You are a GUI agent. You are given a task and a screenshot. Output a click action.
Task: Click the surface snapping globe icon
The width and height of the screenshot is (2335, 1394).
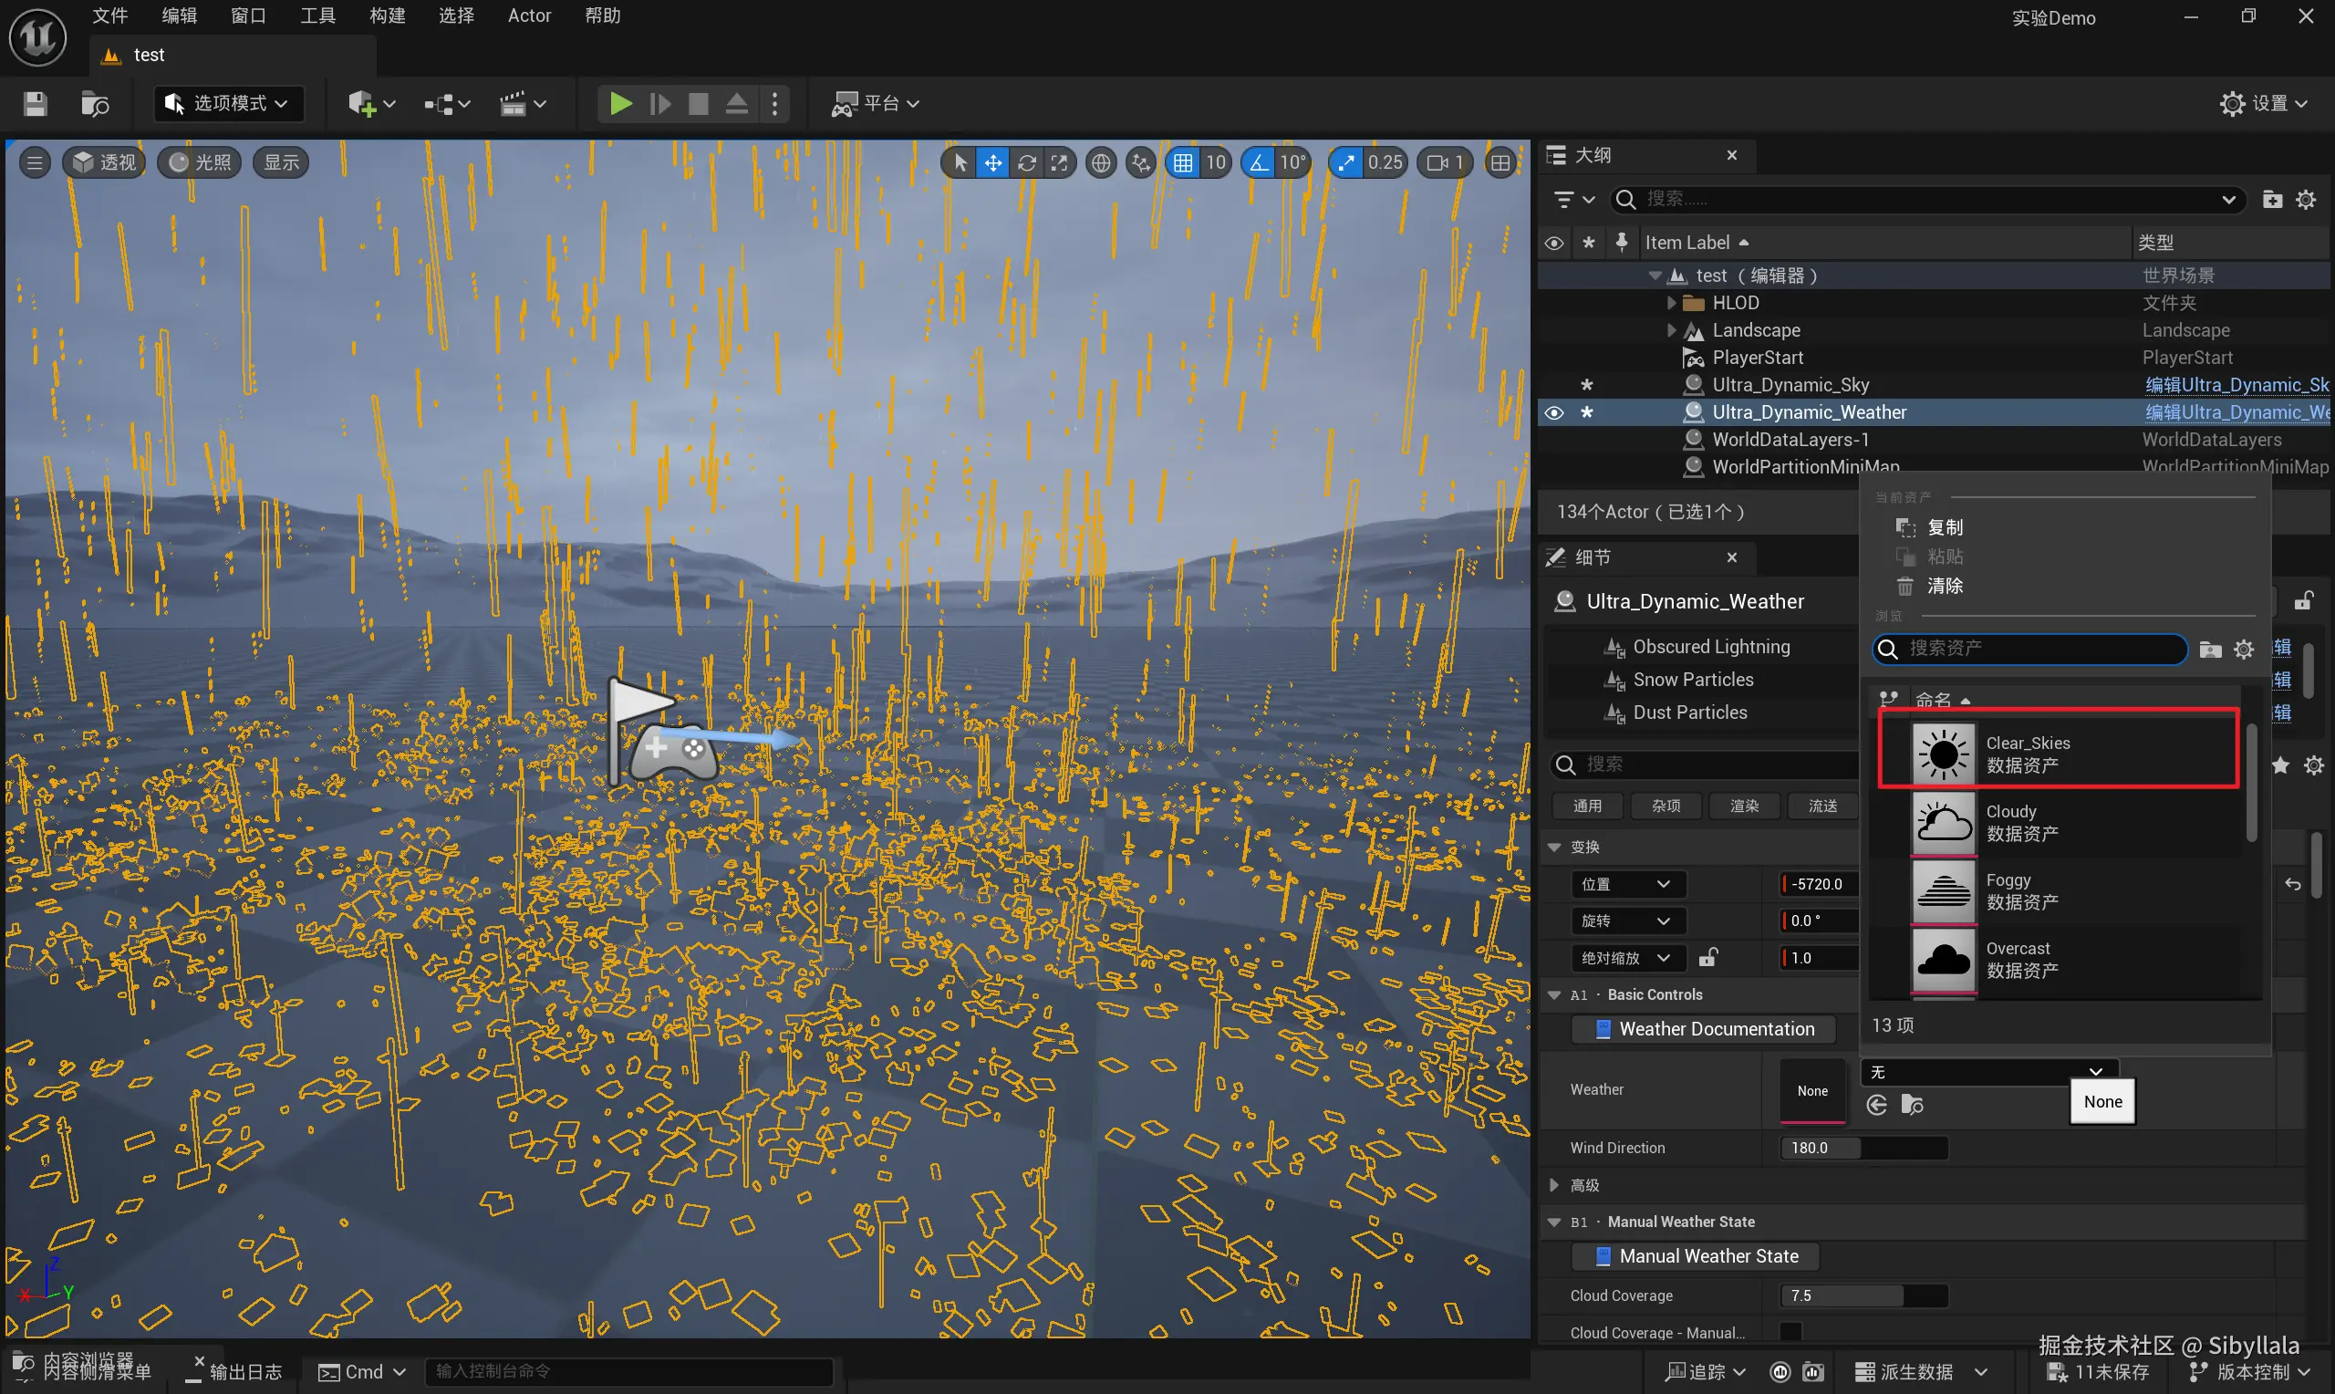pyautogui.click(x=1100, y=162)
